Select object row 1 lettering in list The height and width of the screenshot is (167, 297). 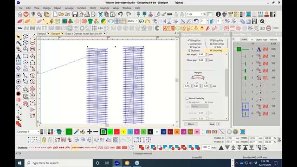point(257,49)
